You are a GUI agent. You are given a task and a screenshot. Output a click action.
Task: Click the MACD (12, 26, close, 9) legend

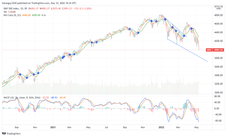click(22, 97)
